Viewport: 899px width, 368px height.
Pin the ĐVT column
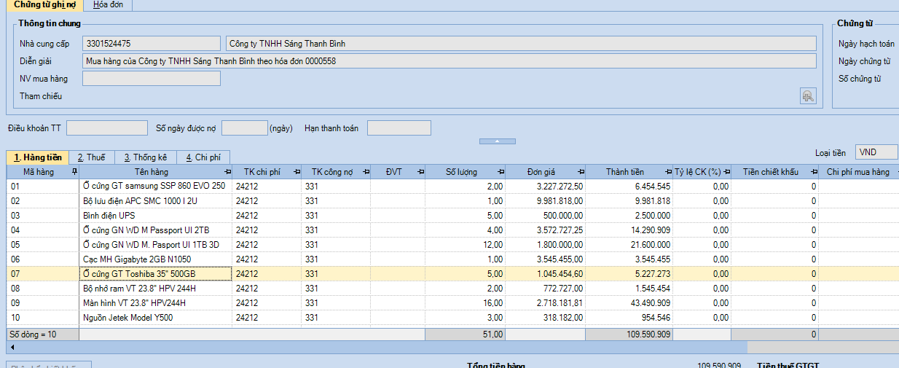420,172
